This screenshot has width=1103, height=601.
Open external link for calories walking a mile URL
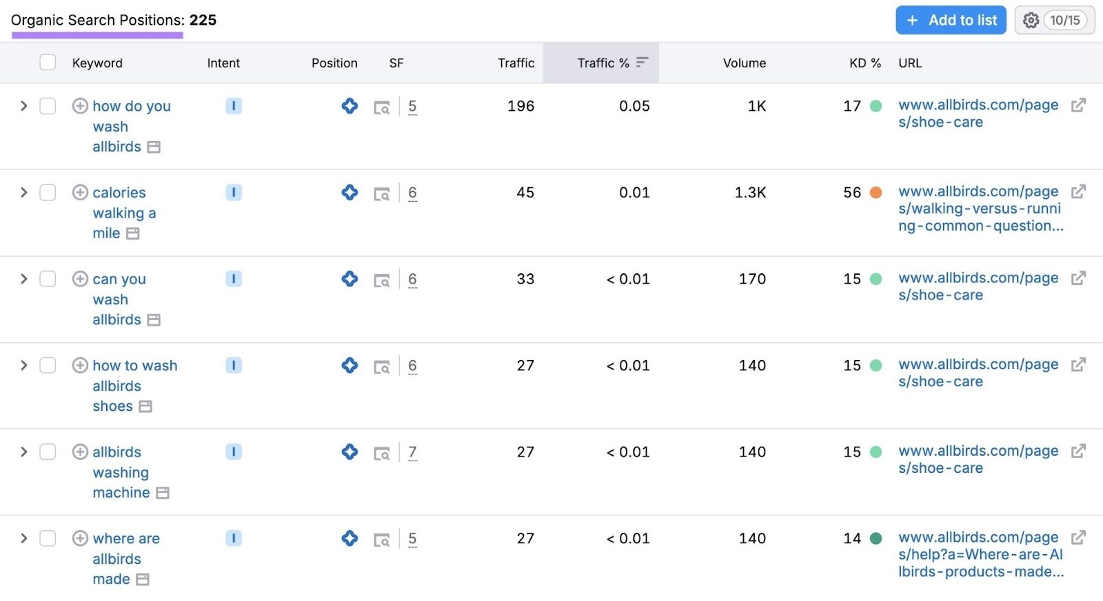[x=1078, y=191]
